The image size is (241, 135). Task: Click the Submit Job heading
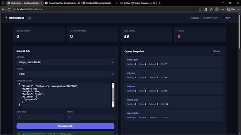point(23,51)
